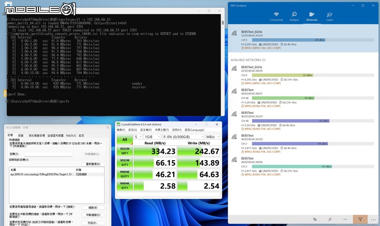Click the 內容(P) properties button
This screenshot has width=380, height=226.
[x=93, y=223]
